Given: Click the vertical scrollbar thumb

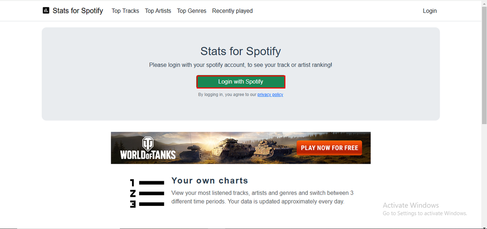Looking at the screenshot, I should click(x=484, y=65).
